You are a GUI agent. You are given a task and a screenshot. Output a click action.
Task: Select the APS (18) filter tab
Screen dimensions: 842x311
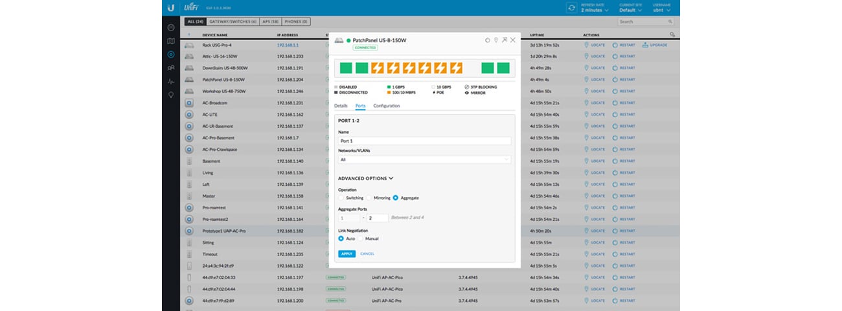coord(271,21)
